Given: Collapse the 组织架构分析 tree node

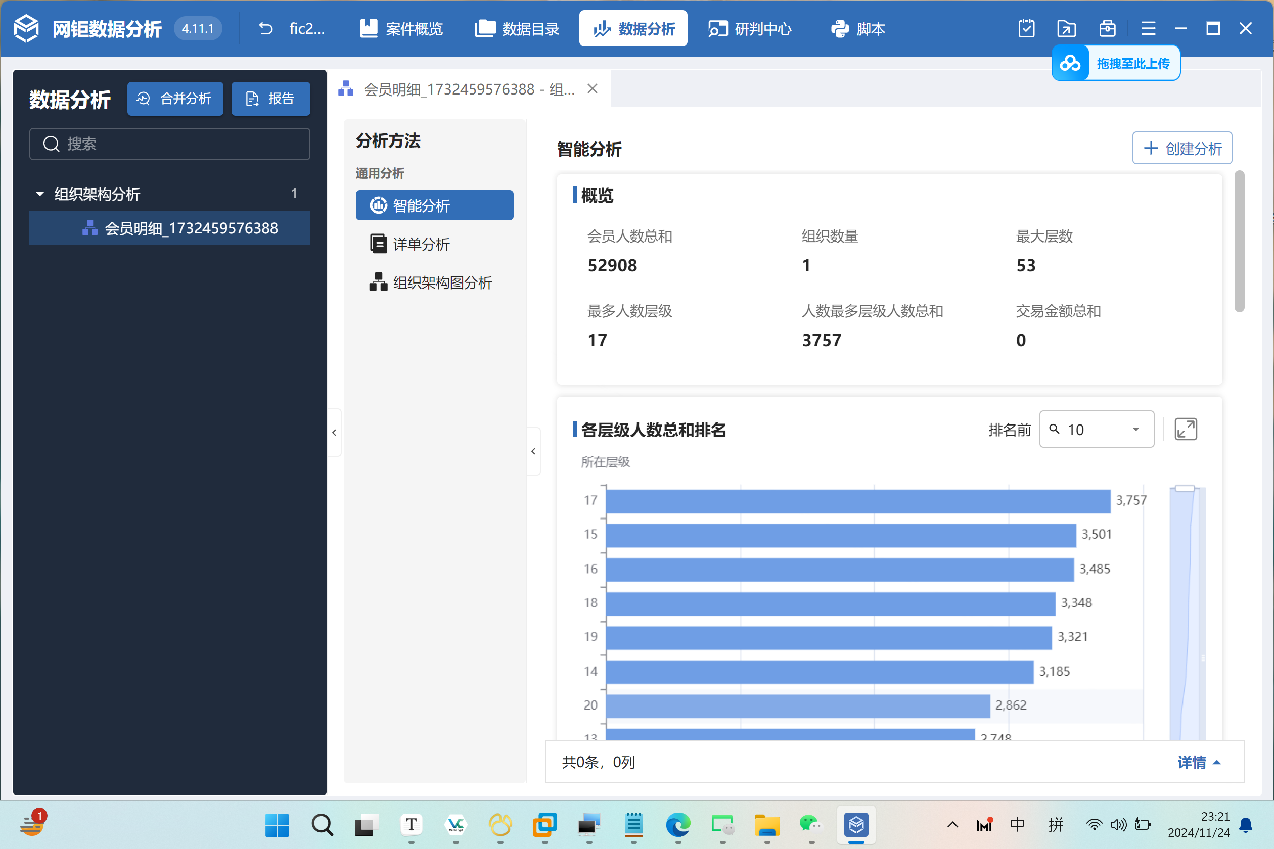Looking at the screenshot, I should pos(39,194).
